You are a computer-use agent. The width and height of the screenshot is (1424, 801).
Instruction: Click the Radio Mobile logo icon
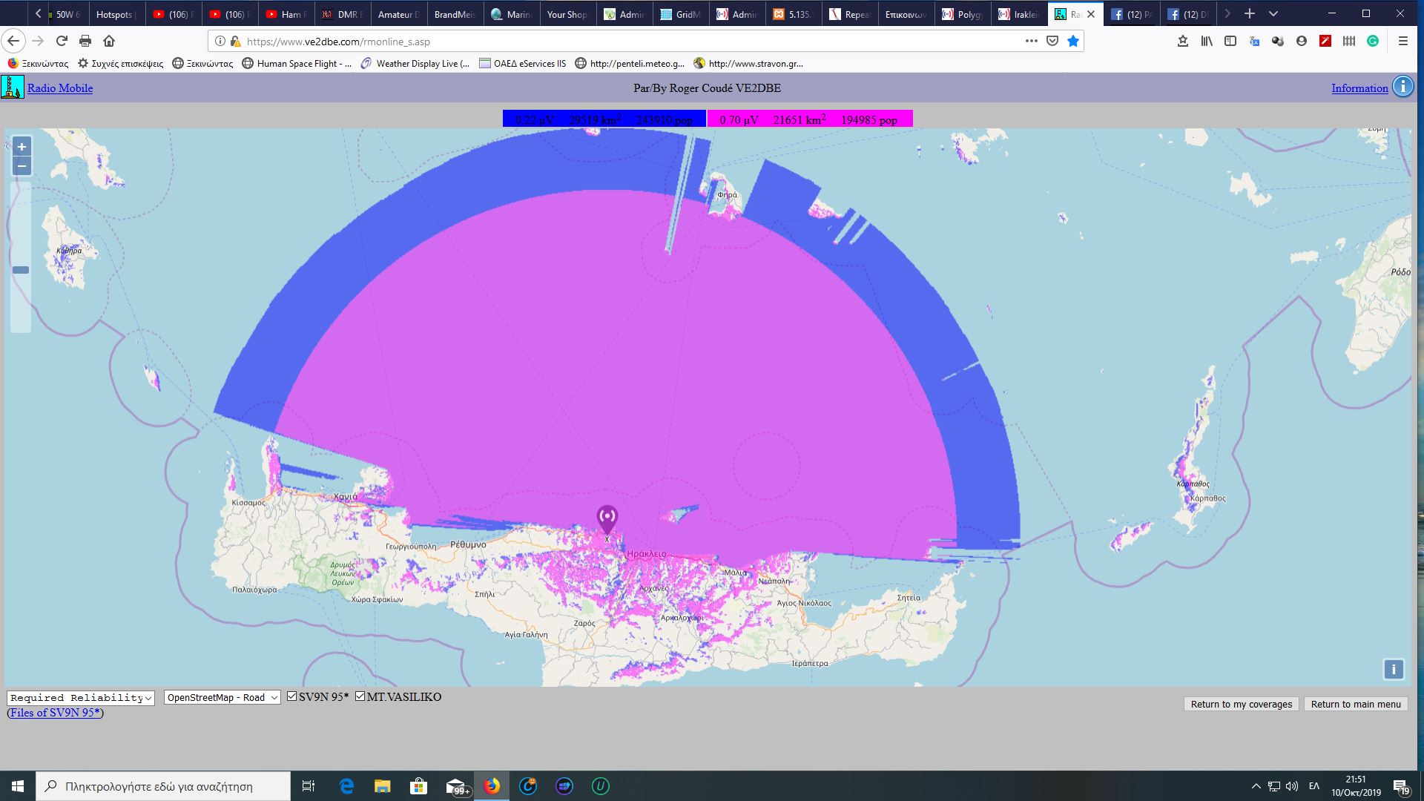12,88
